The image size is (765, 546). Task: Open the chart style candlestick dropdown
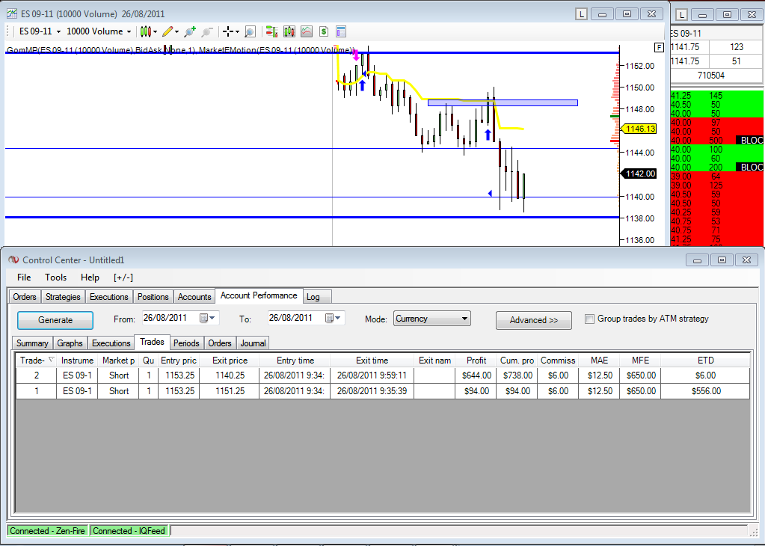[x=148, y=31]
